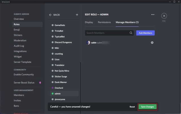Click the green Save Changes button
Viewport: 181px width, 114px height.
click(x=147, y=107)
